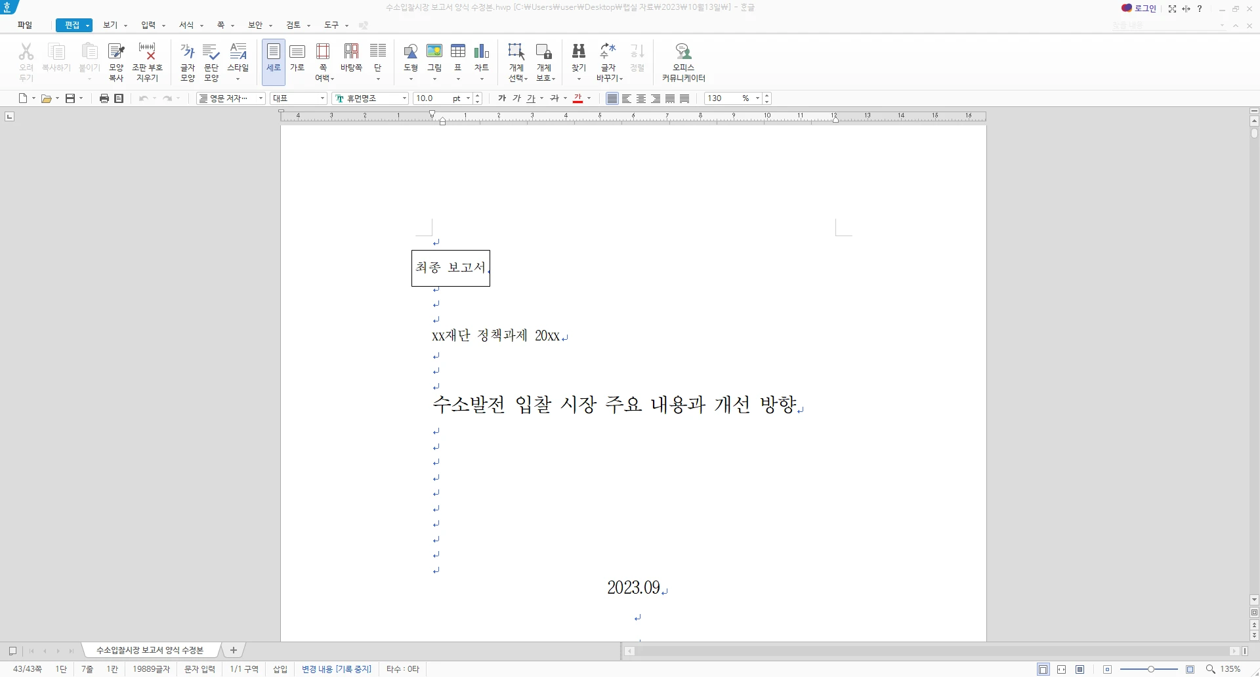Open the font family dropdown showing 휴먼명조
The width and height of the screenshot is (1260, 677).
[x=404, y=98]
